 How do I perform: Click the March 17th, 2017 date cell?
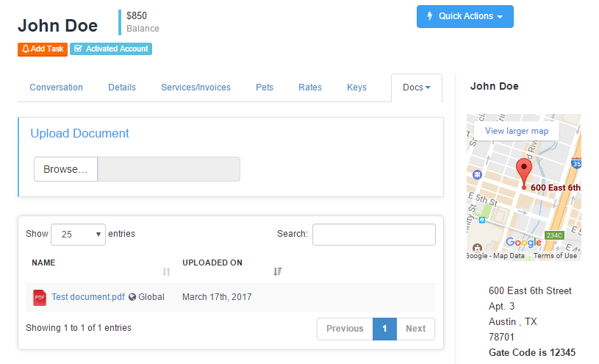pos(217,297)
